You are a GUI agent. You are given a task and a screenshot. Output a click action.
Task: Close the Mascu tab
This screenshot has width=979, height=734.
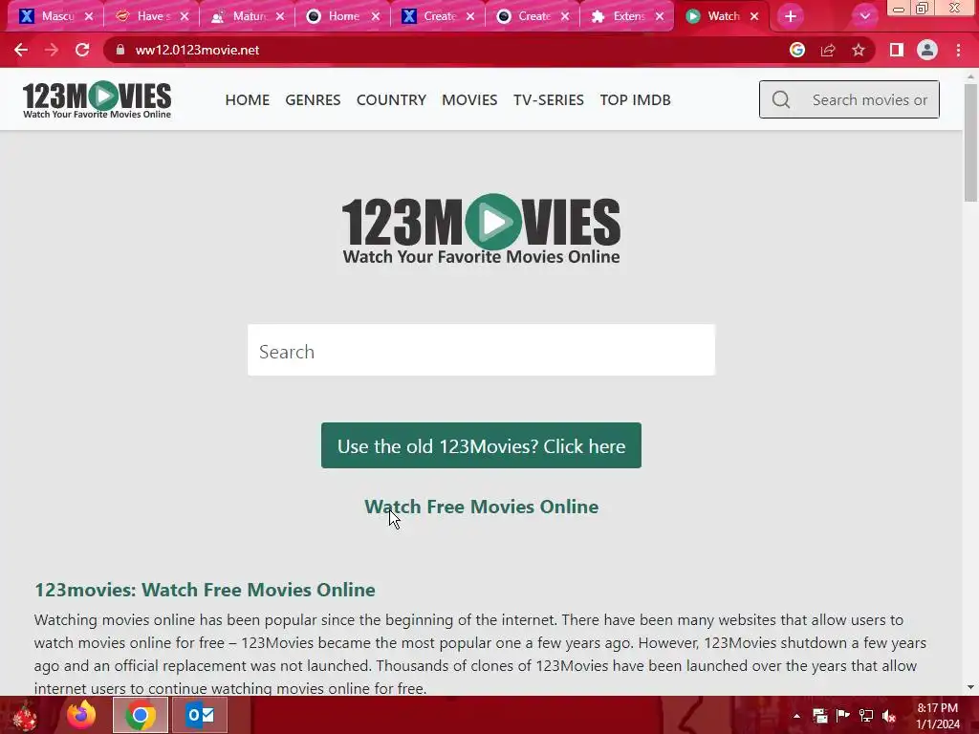[89, 17]
